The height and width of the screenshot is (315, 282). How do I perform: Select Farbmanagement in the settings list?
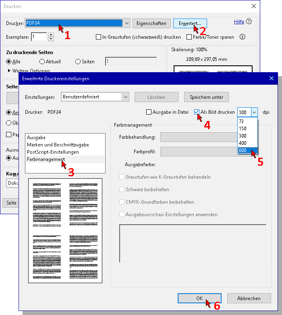46,159
